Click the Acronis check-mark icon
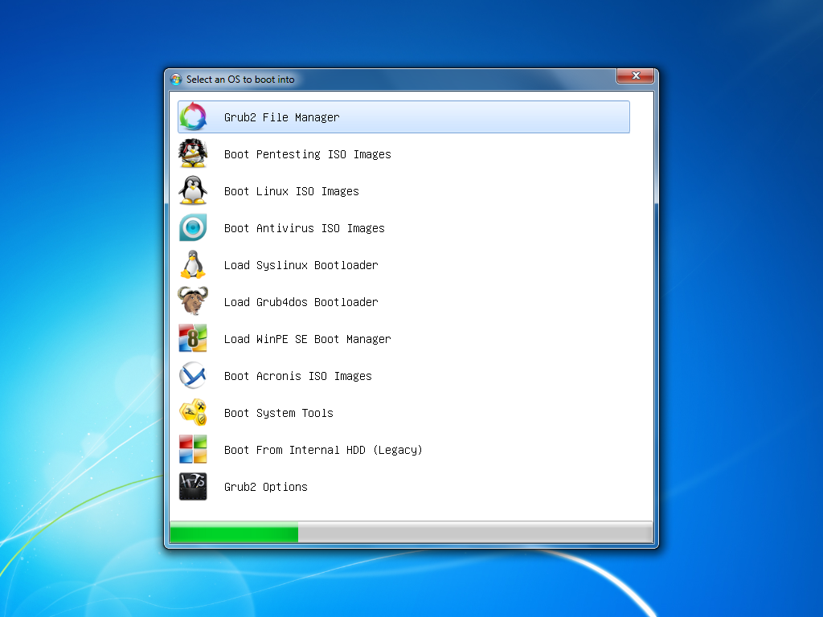The height and width of the screenshot is (617, 823). click(193, 375)
